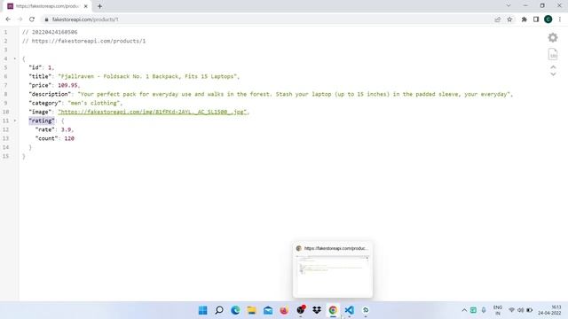Select the "title" key on line 6
Viewport: 568px width, 319px height.
tap(40, 76)
